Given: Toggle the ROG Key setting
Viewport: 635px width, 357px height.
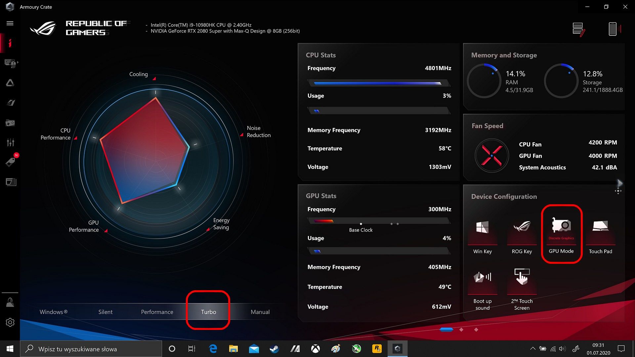Looking at the screenshot, I should (522, 236).
